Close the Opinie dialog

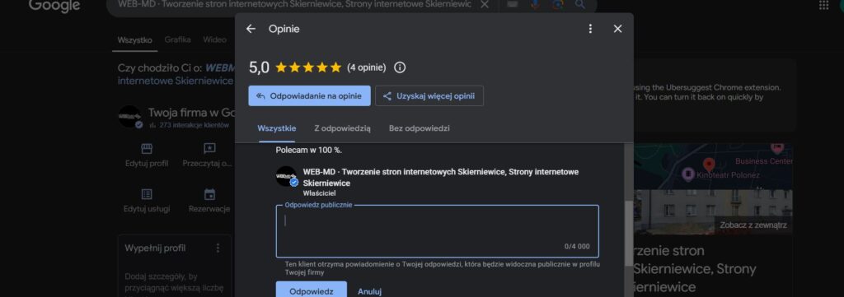618,29
